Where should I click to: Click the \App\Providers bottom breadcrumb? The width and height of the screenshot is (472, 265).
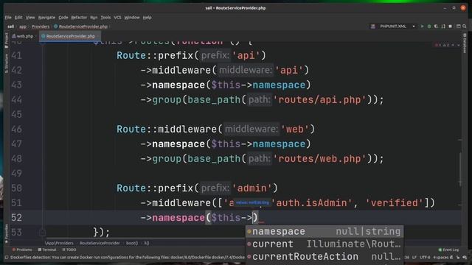point(59,243)
